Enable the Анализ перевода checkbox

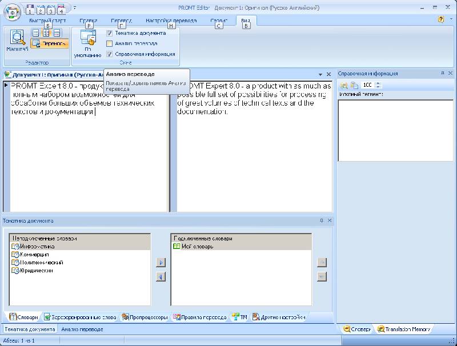coord(109,44)
